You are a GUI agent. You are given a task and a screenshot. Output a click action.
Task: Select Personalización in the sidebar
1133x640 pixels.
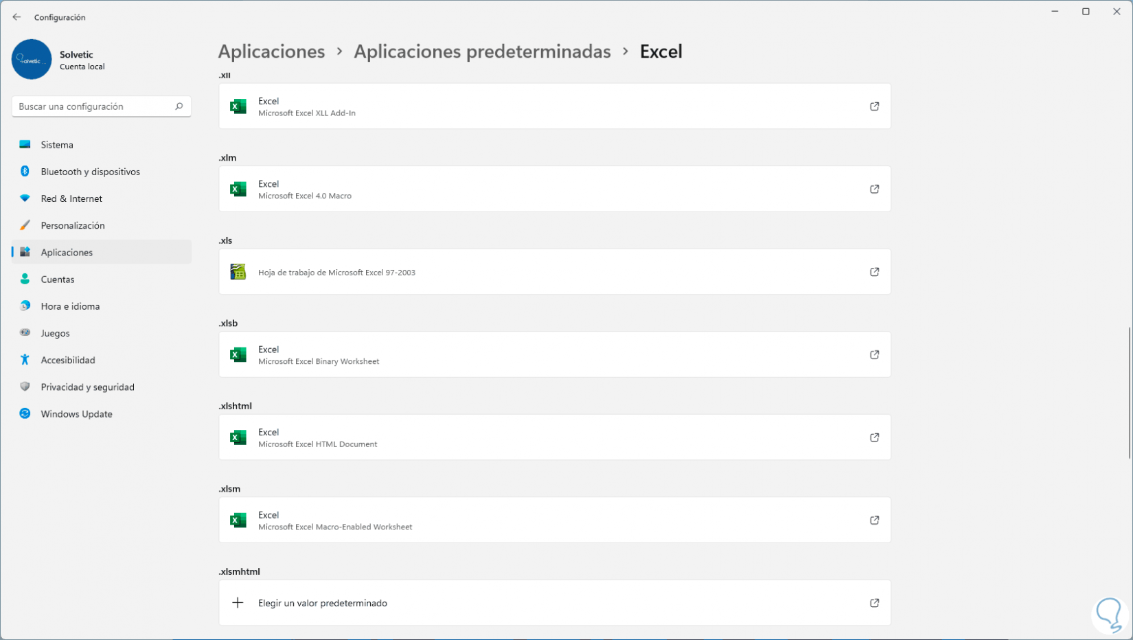(73, 226)
